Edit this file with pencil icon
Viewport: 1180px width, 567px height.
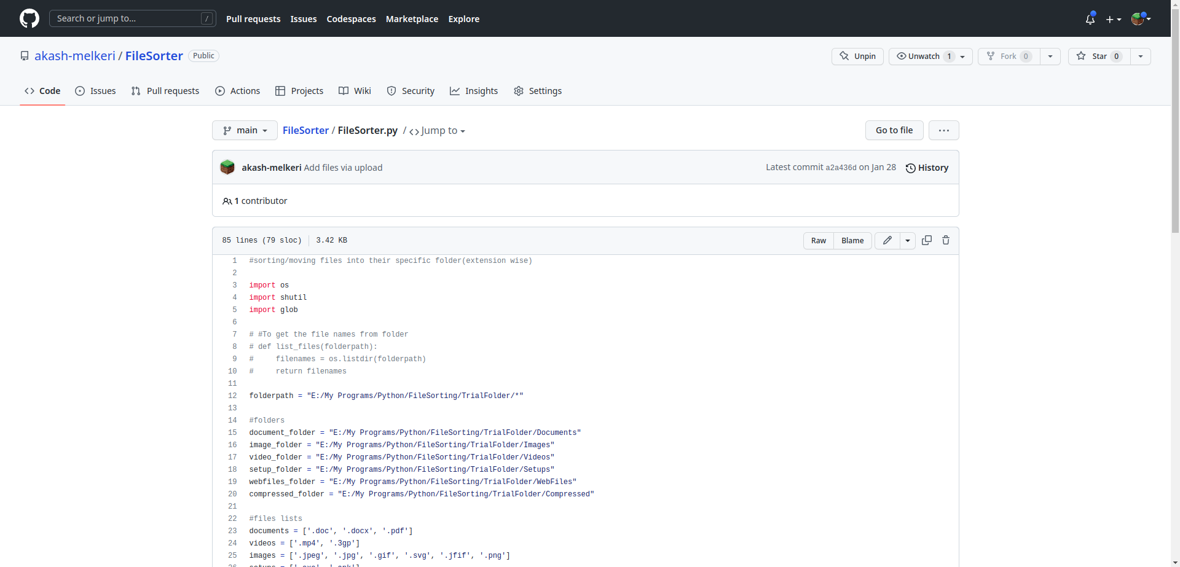[887, 240]
